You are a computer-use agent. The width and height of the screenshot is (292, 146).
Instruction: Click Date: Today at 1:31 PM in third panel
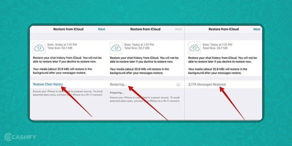[217, 45]
